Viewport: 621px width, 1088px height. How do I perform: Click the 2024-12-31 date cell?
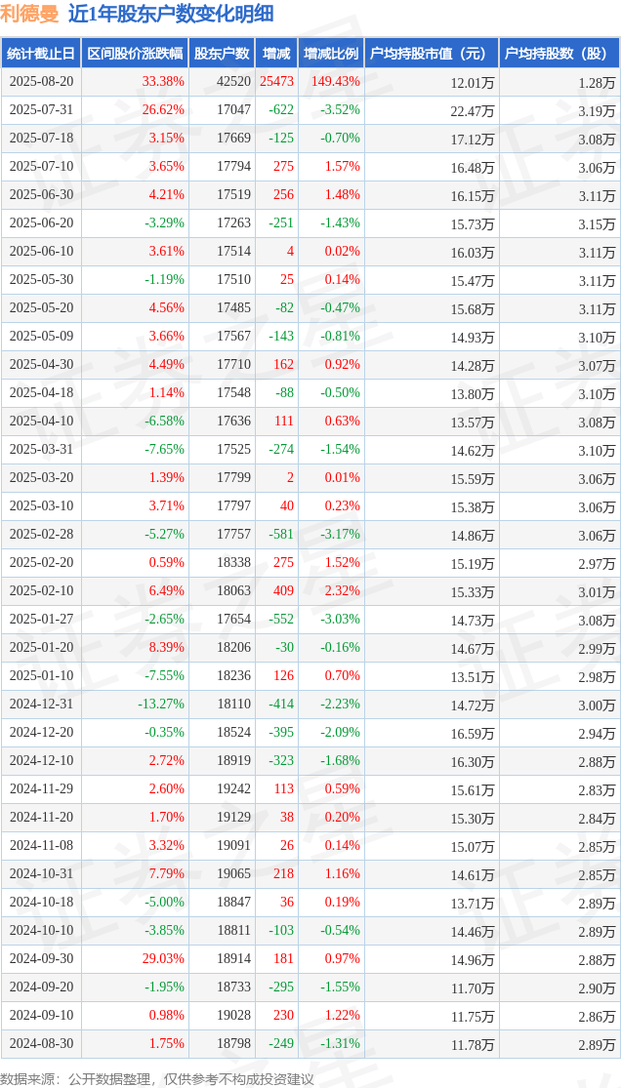pyautogui.click(x=41, y=704)
